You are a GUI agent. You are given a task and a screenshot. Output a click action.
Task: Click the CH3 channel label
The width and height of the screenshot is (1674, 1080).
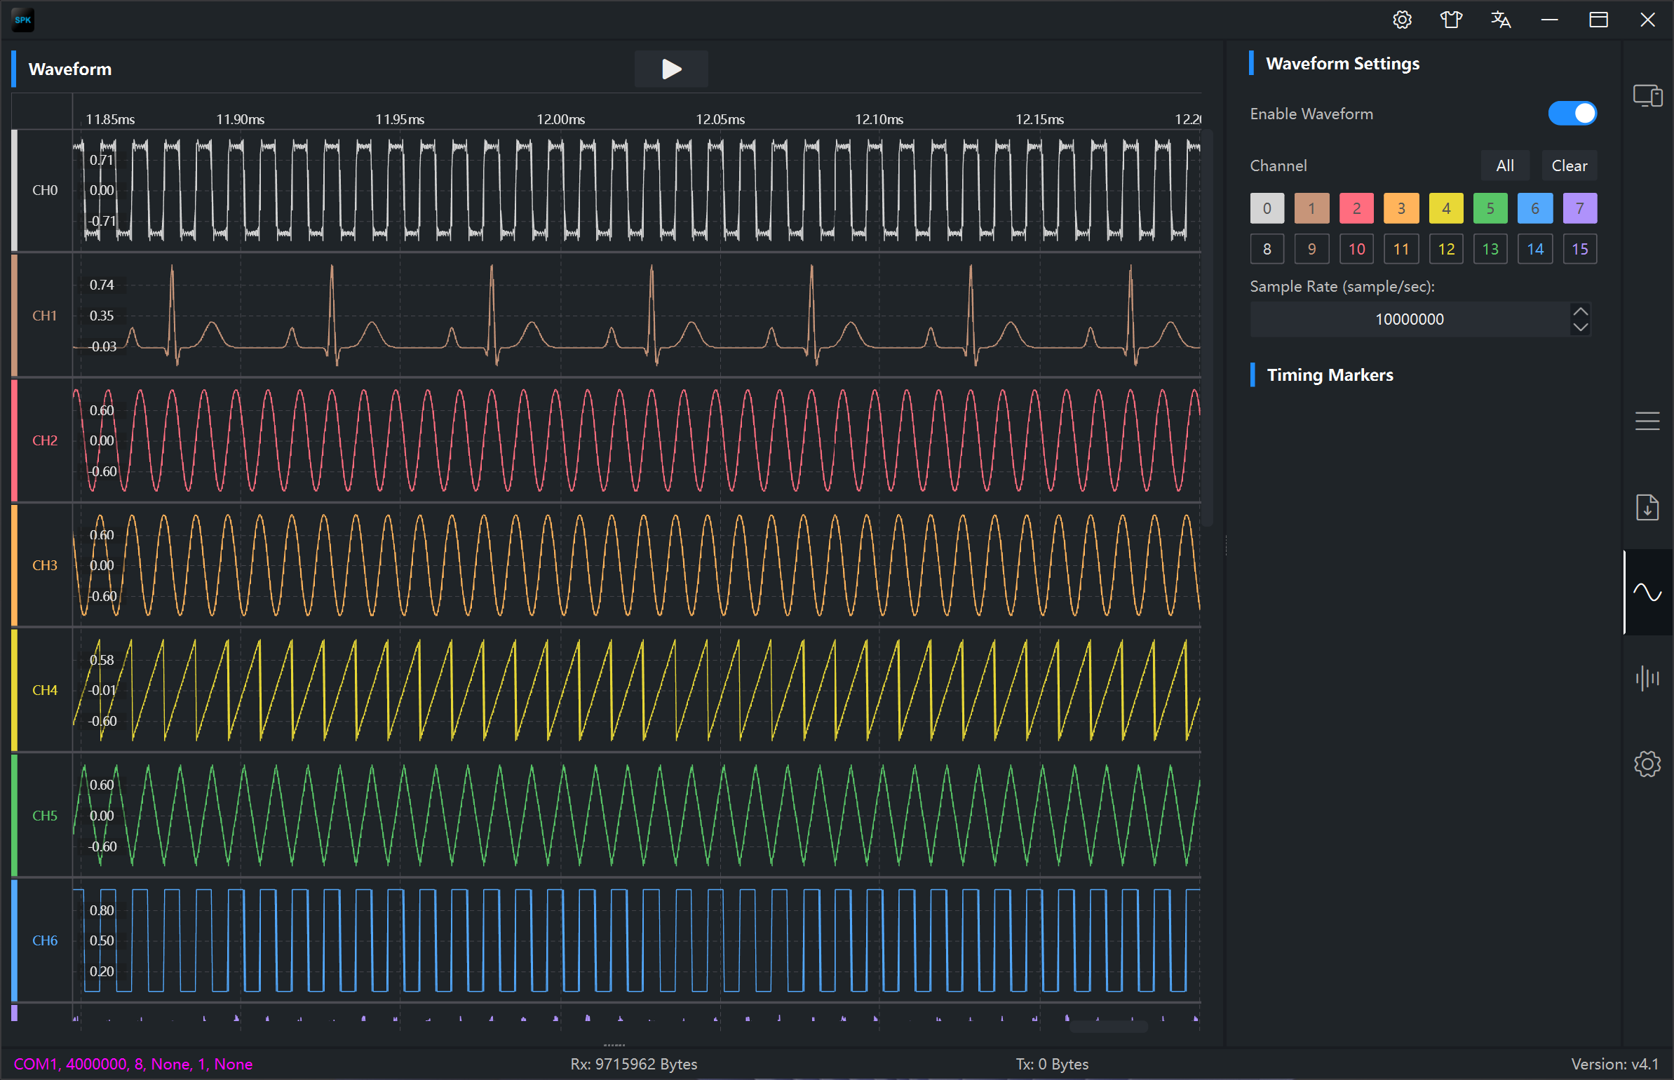[x=45, y=565]
